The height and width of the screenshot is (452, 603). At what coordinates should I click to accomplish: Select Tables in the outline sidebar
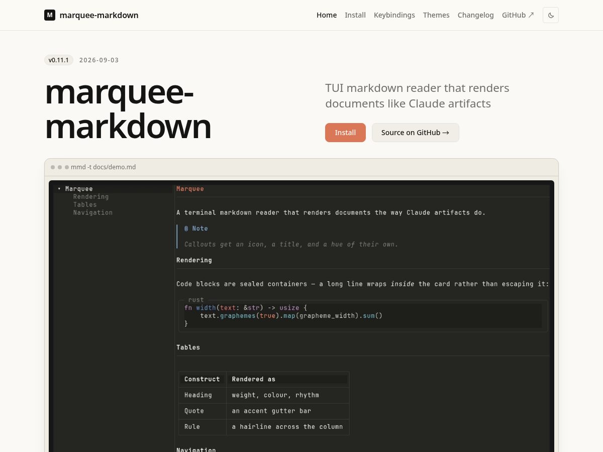(x=85, y=204)
